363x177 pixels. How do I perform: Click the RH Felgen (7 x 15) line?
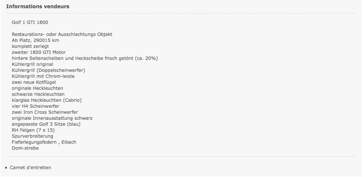coord(33,130)
